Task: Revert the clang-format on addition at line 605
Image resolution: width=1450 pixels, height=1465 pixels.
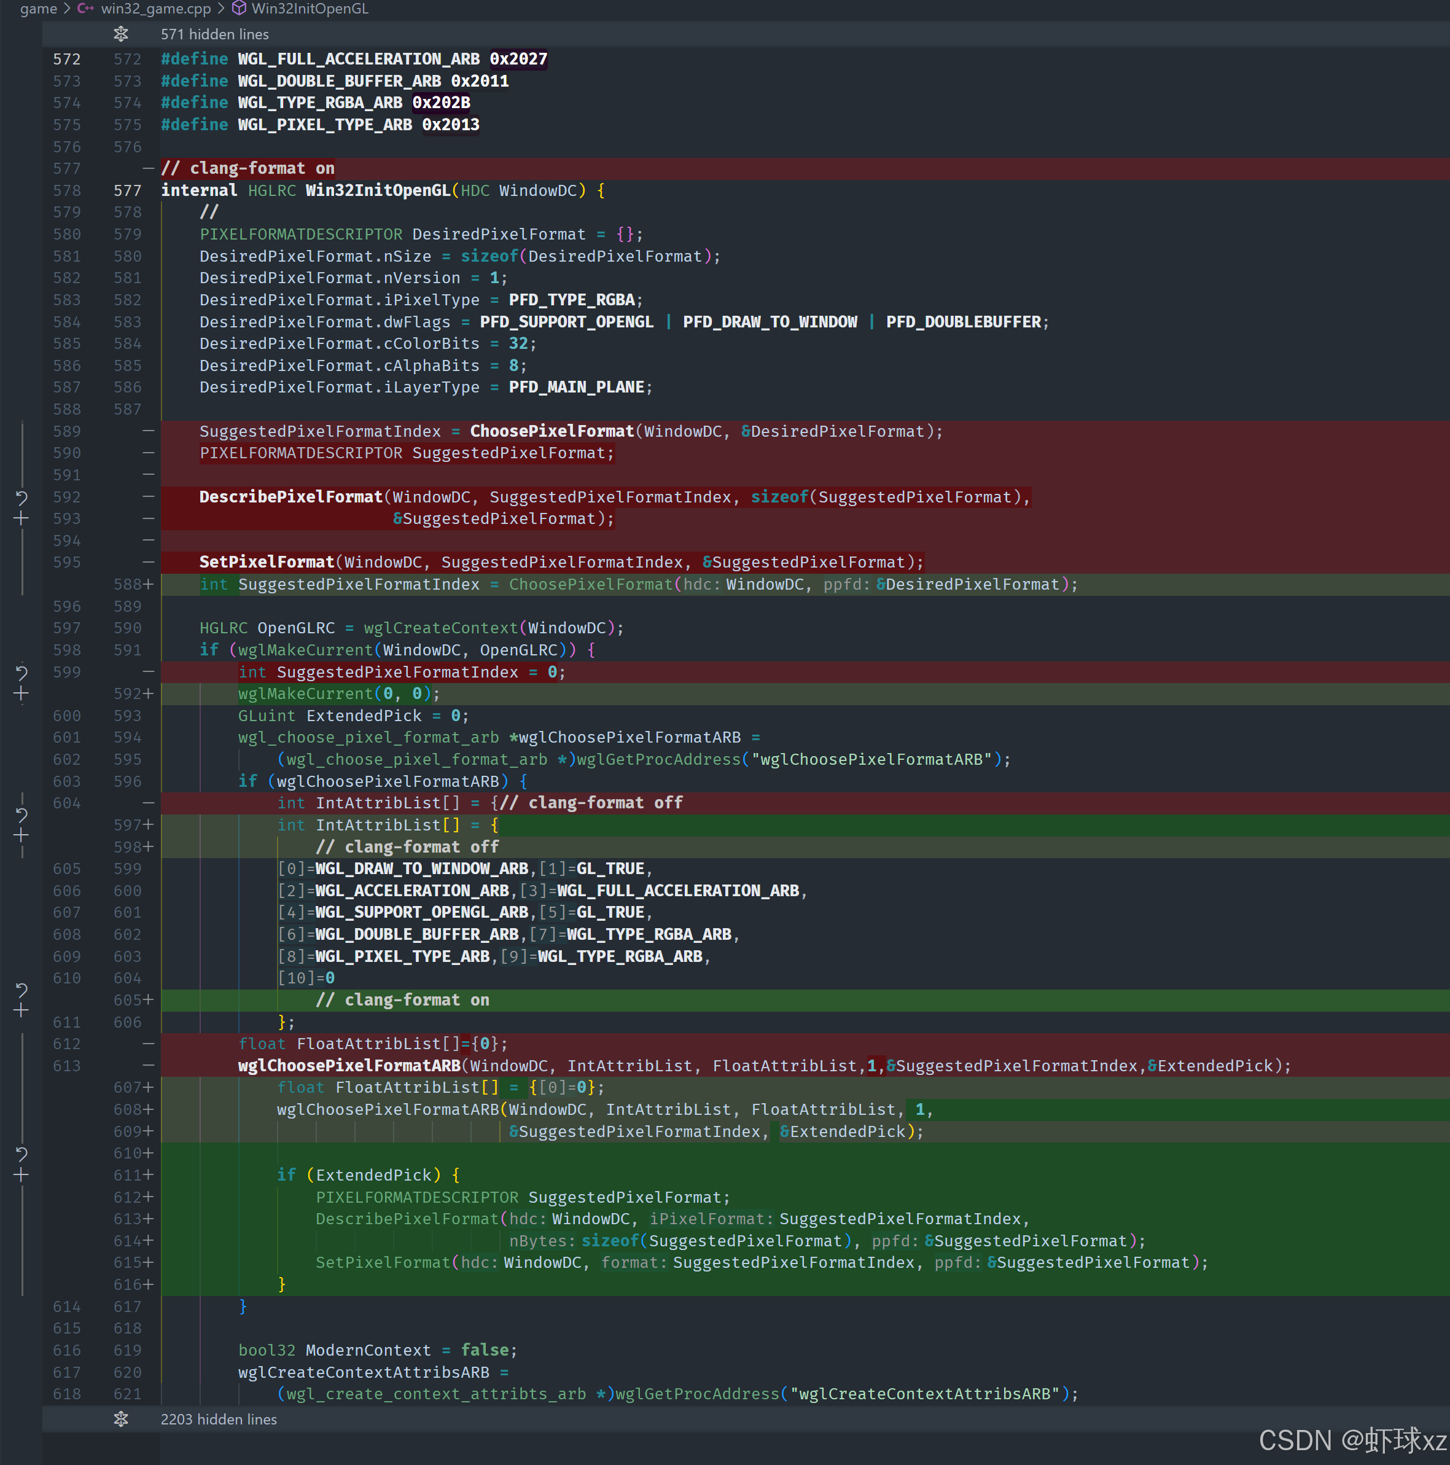Action: pyautogui.click(x=21, y=990)
